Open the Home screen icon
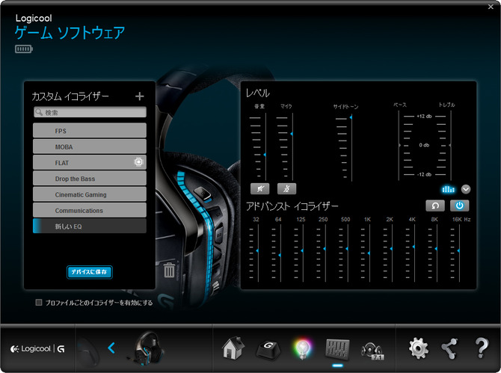The width and height of the screenshot is (501, 373). point(233,348)
